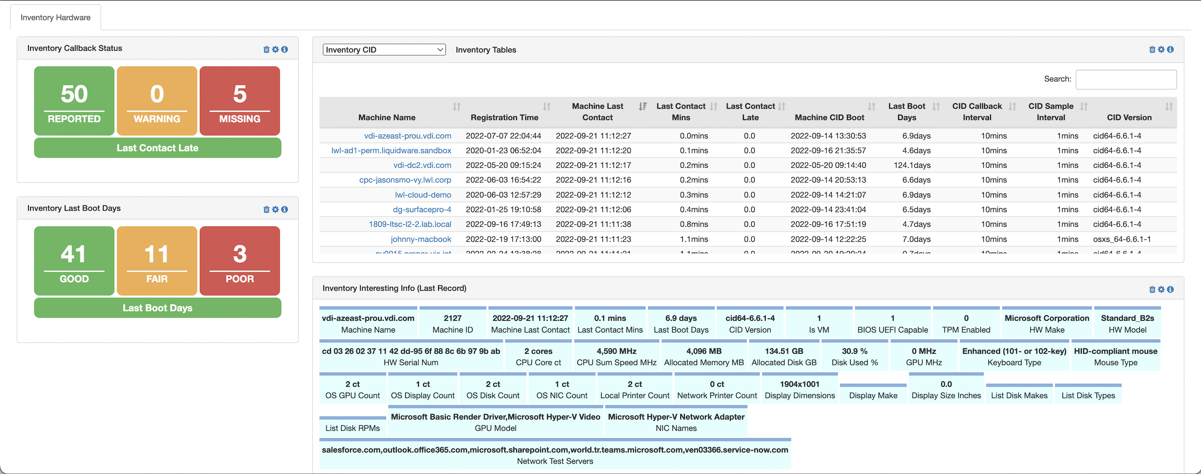Click the 5 Missing red tile

pos(240,100)
